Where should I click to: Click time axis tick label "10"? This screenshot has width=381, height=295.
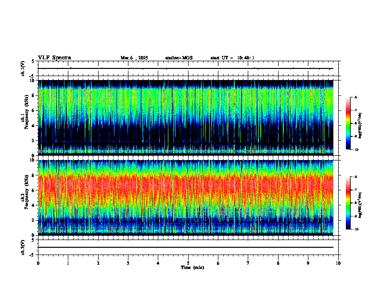click(338, 263)
